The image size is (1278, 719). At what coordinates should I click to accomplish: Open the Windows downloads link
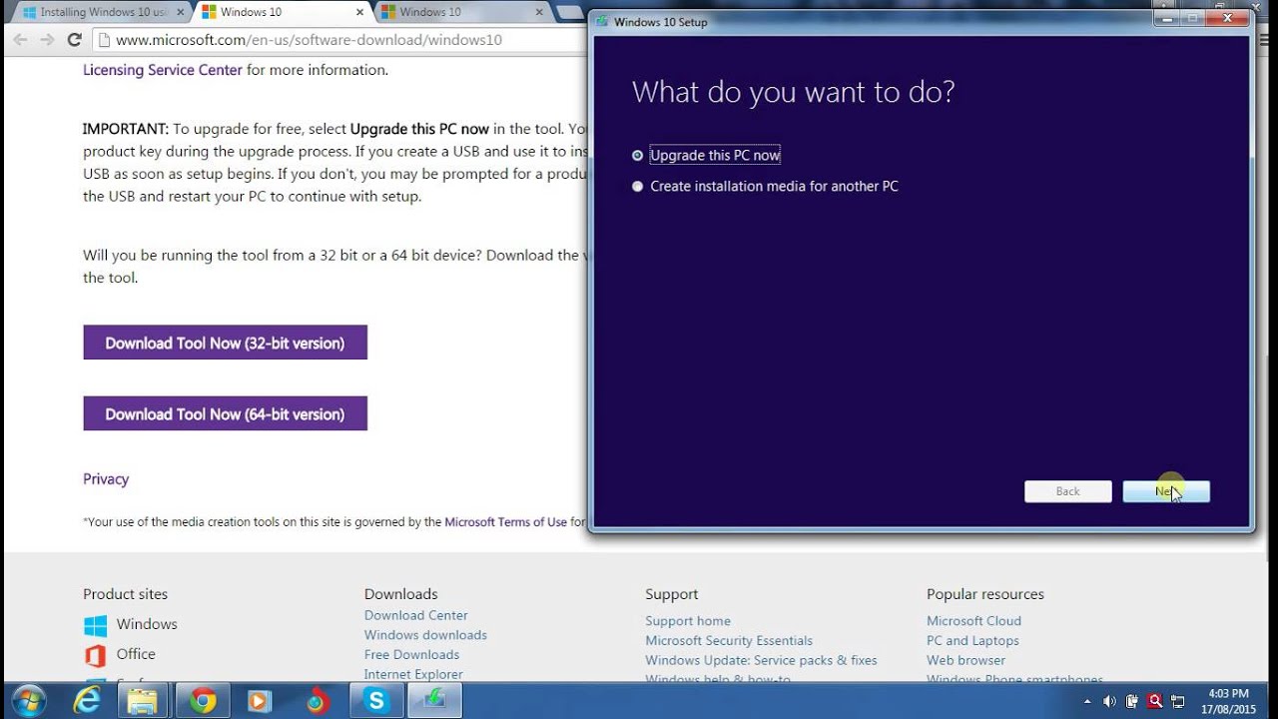point(425,635)
